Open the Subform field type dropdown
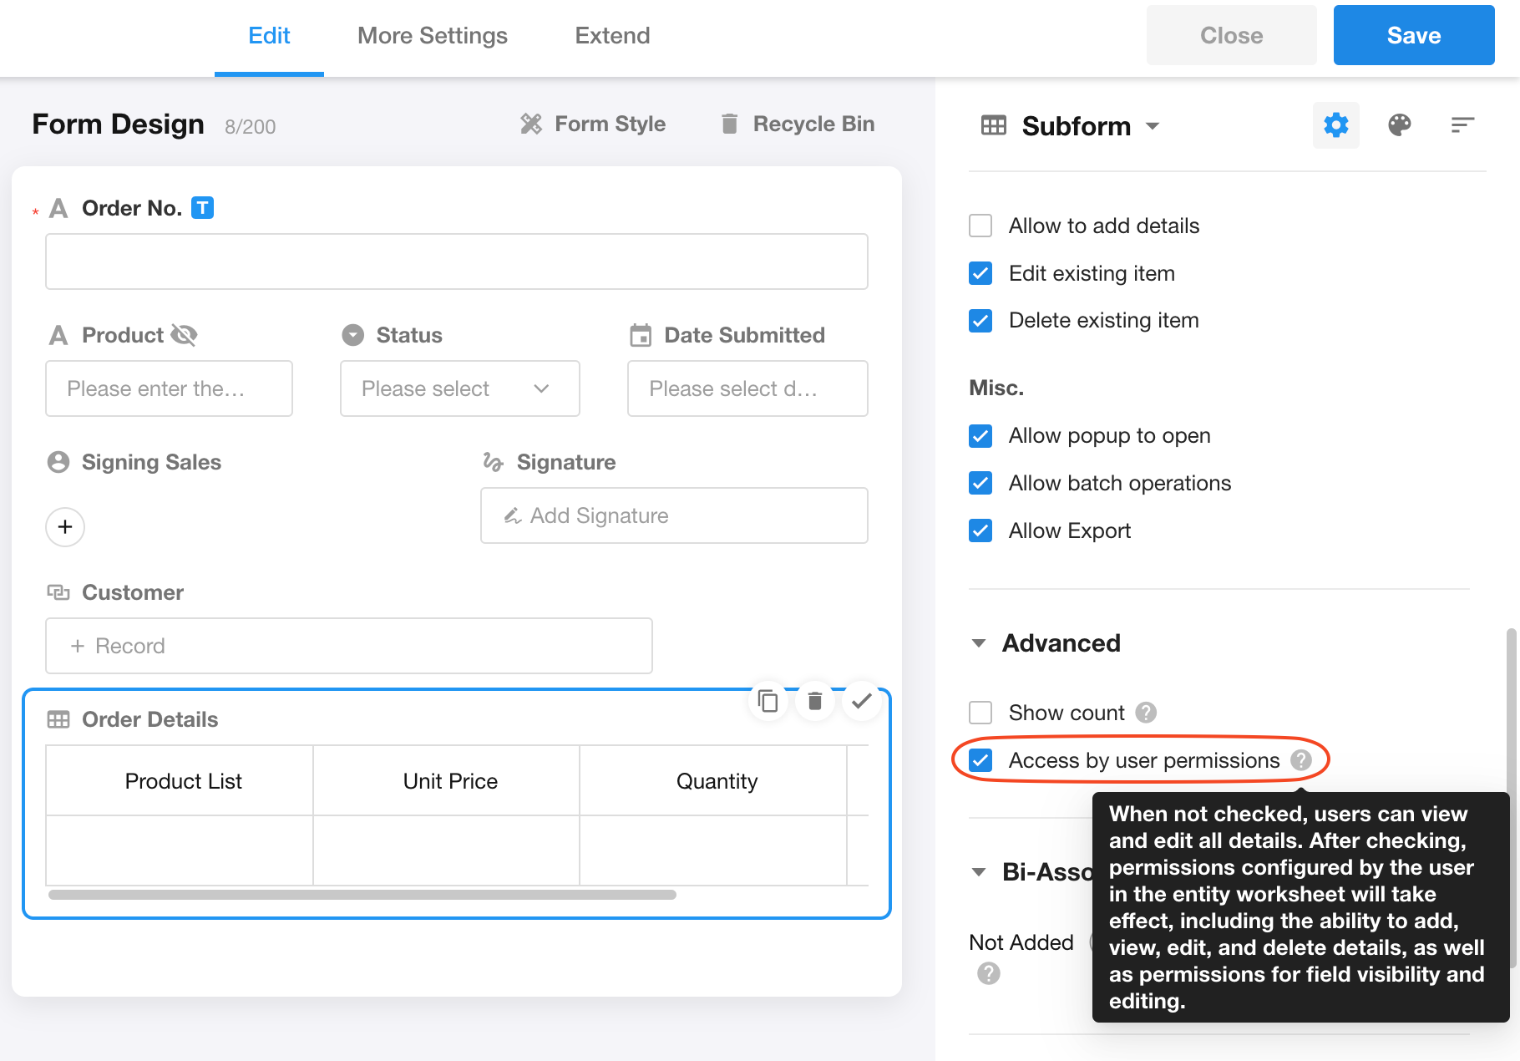The image size is (1520, 1061). [1153, 126]
